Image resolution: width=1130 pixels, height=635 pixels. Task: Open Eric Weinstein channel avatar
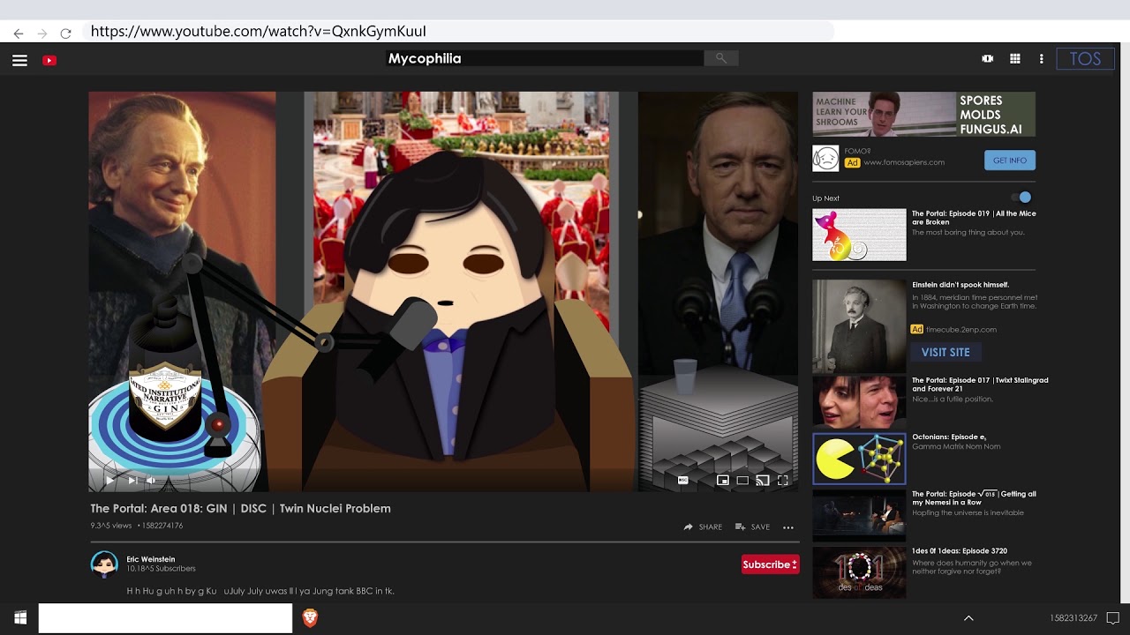coord(104,564)
